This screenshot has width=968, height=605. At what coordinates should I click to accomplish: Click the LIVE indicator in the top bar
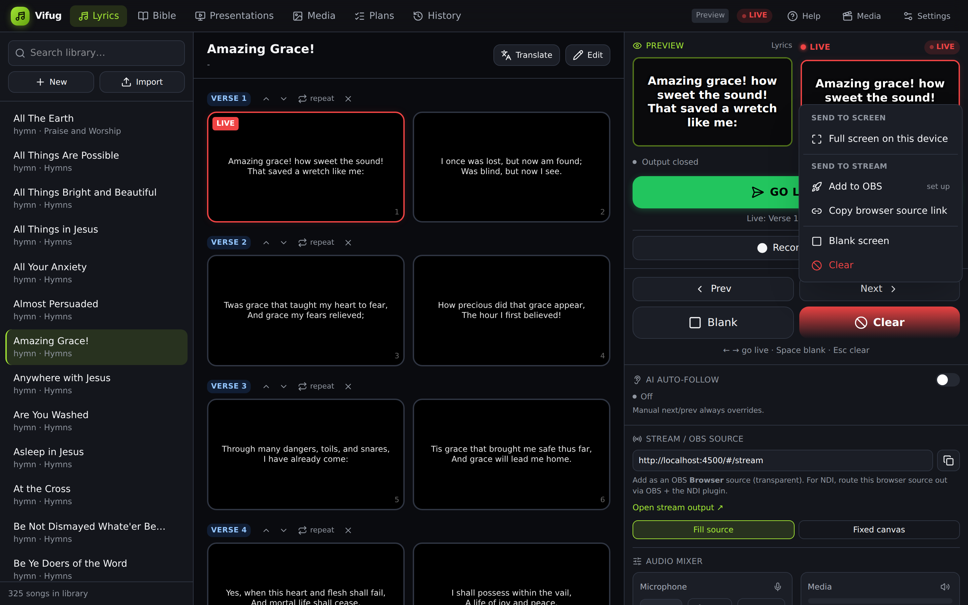pos(754,15)
